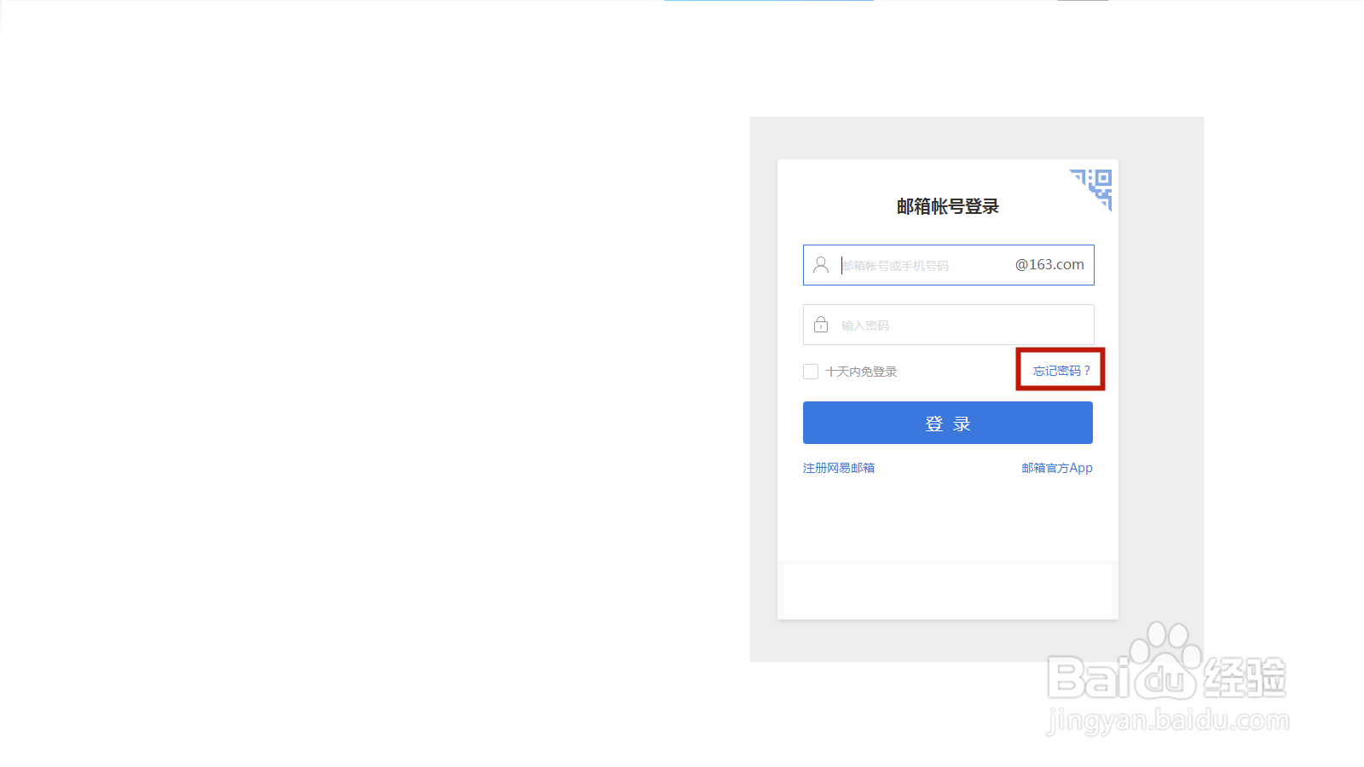Click the 邮箱帐号登录 heading
The width and height of the screenshot is (1364, 767).
pyautogui.click(x=948, y=206)
